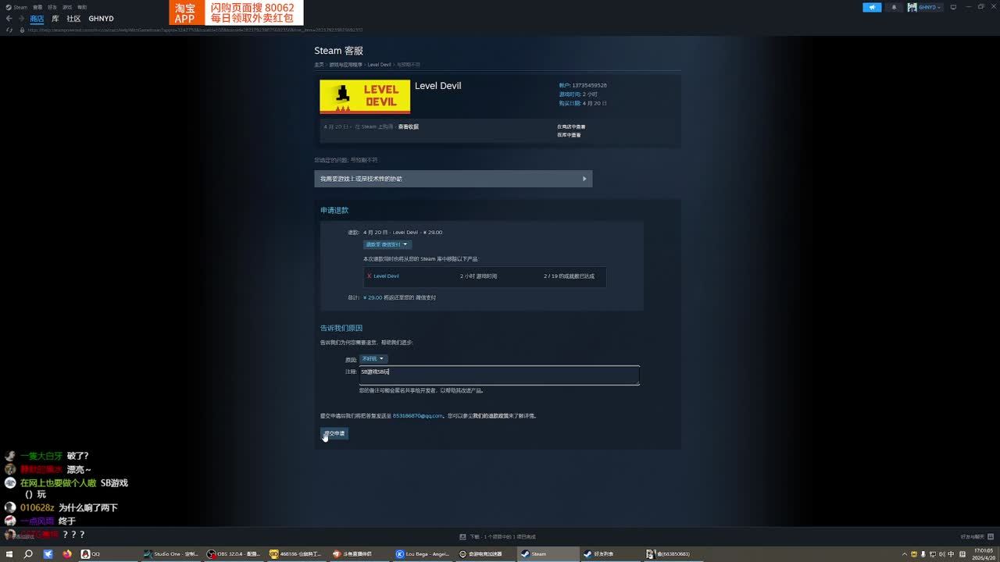This screenshot has width=1000, height=562.
Task: Click the Taobao APP advertisement banner
Action: tap(236, 12)
